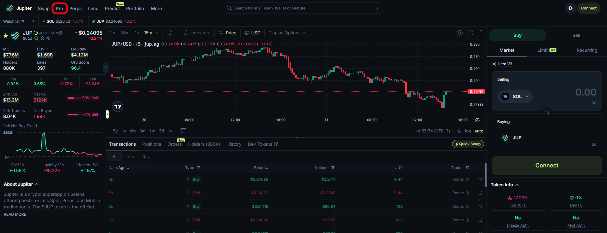Toggle auto scale on chart
This screenshot has height=233, width=607.
click(479, 131)
